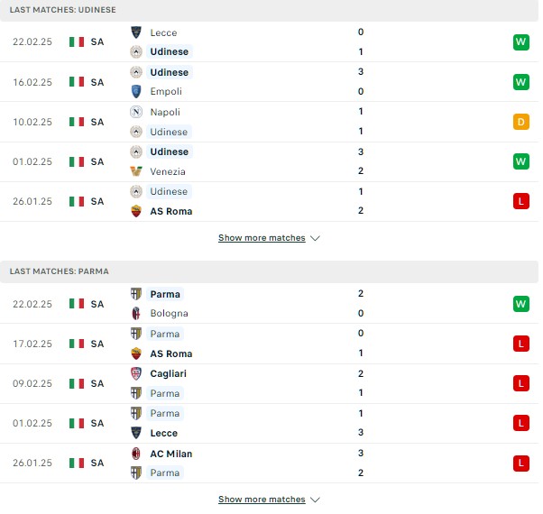The height and width of the screenshot is (514, 543).
Task: Click the Cagliari club crest icon
Action: 136,373
